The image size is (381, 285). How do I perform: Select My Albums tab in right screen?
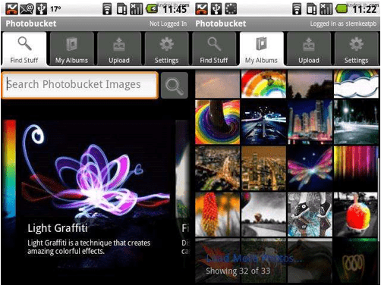[261, 49]
